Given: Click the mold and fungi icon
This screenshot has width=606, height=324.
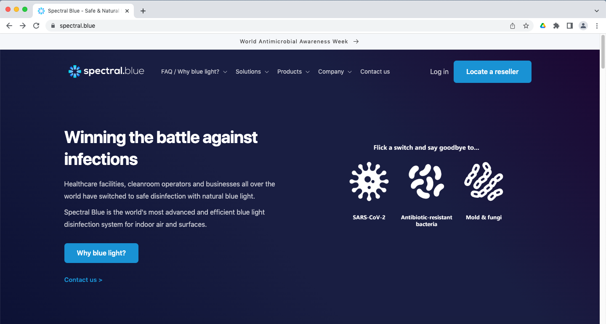Looking at the screenshot, I should point(484,181).
